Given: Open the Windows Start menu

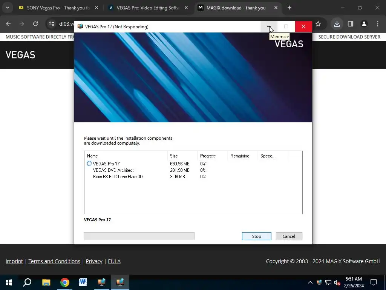Looking at the screenshot, I should point(9,282).
